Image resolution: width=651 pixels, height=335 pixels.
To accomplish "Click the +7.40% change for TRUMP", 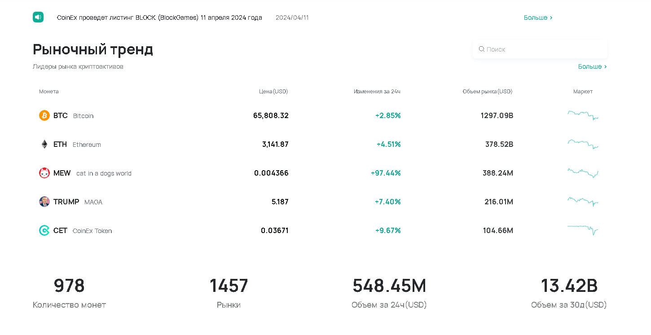I will coord(388,202).
